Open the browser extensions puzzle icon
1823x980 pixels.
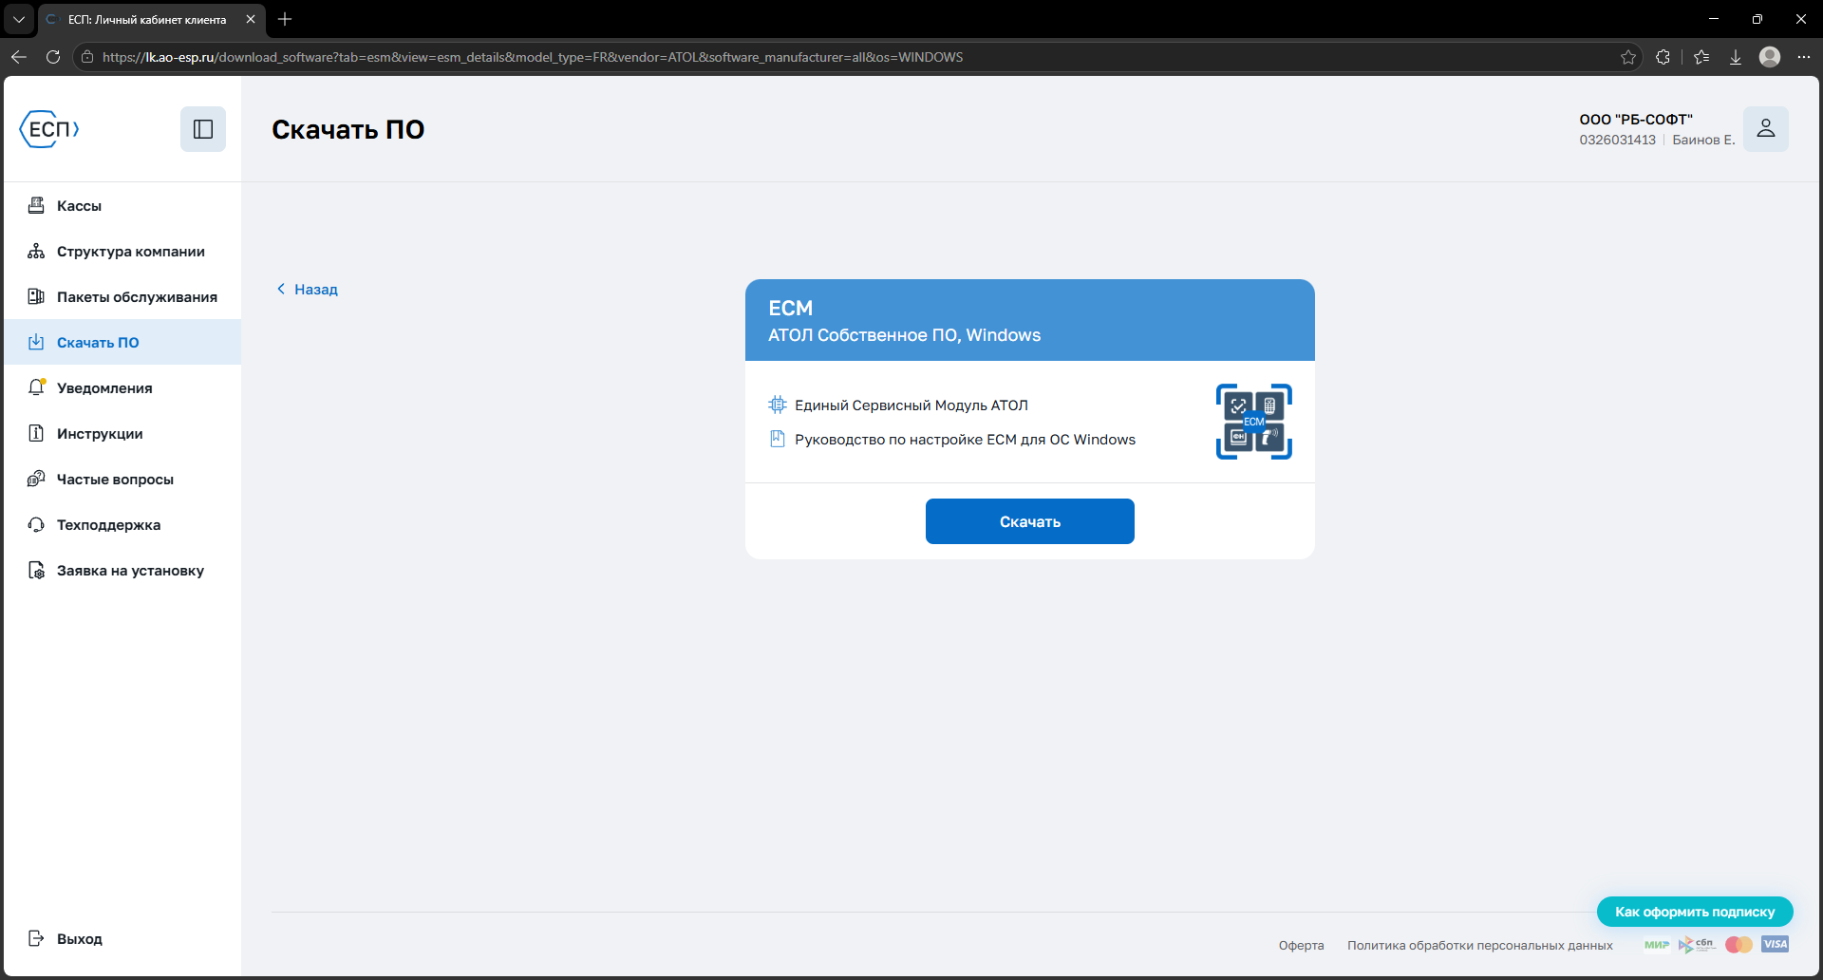(x=1663, y=57)
